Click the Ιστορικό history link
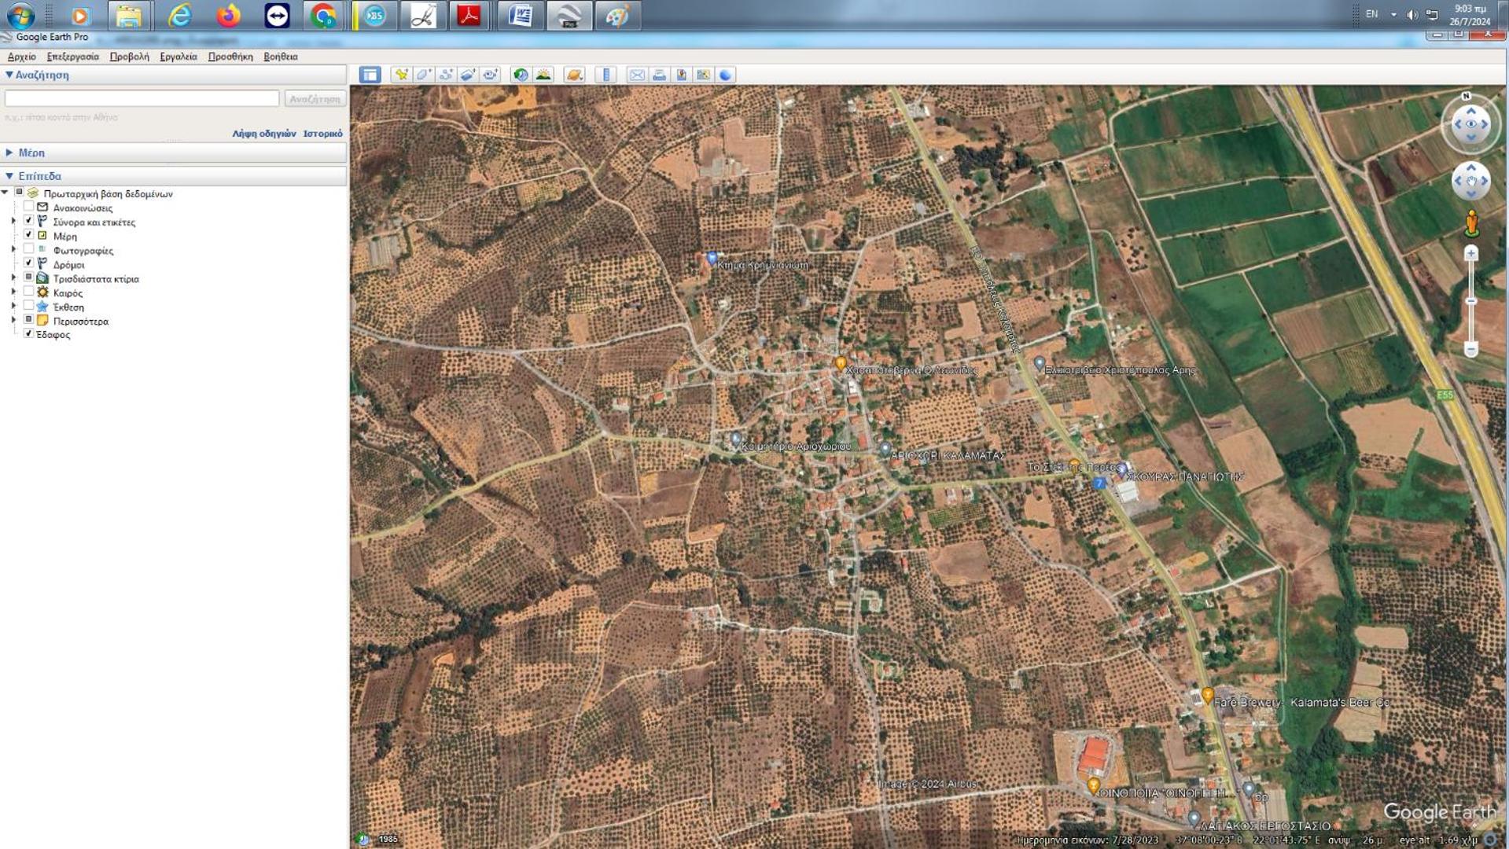Image resolution: width=1509 pixels, height=849 pixels. point(322,134)
